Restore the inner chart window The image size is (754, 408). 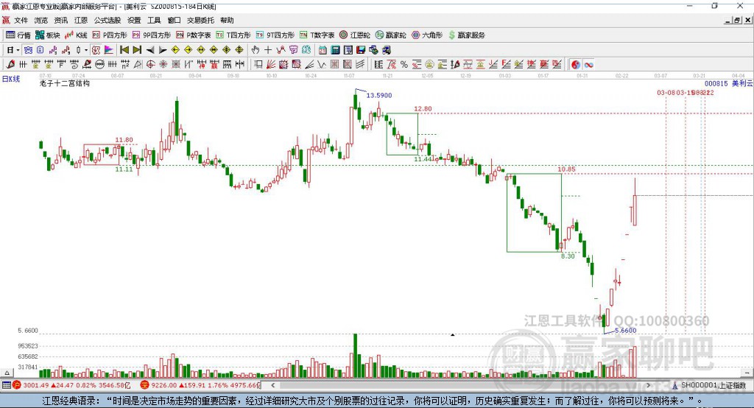pos(737,20)
